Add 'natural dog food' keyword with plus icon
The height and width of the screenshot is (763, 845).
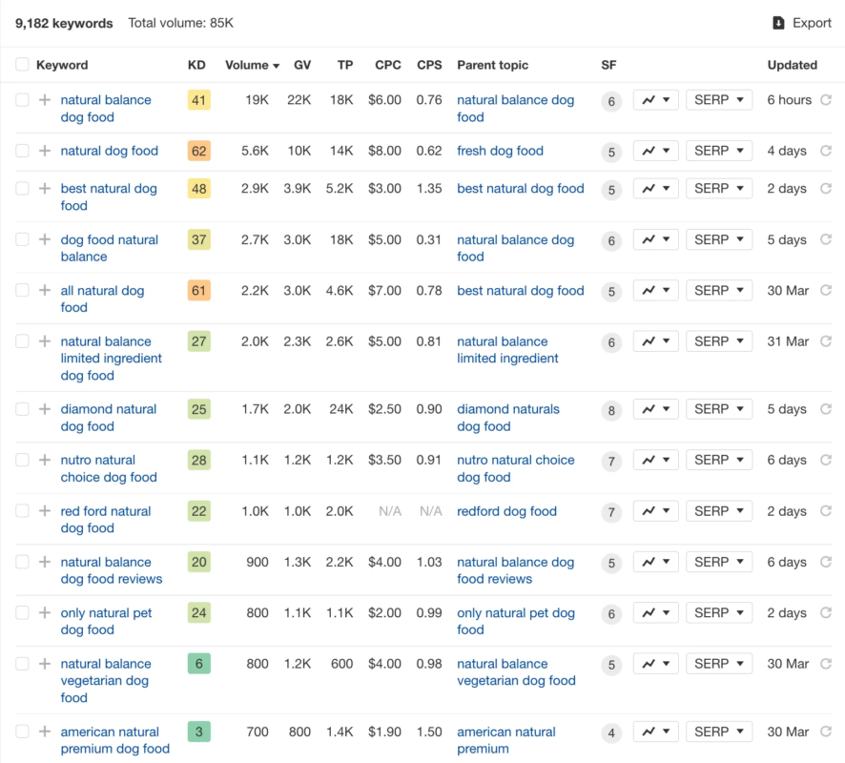coord(45,151)
